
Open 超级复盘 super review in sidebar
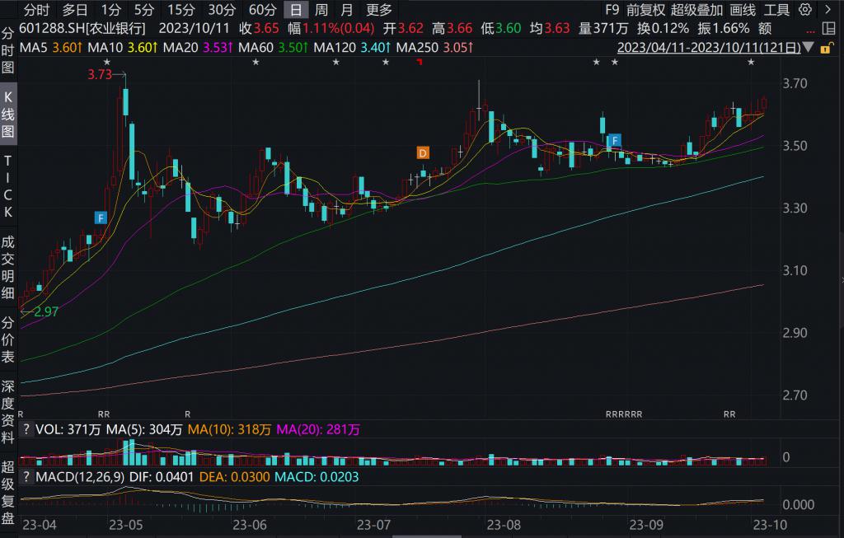click(x=7, y=492)
